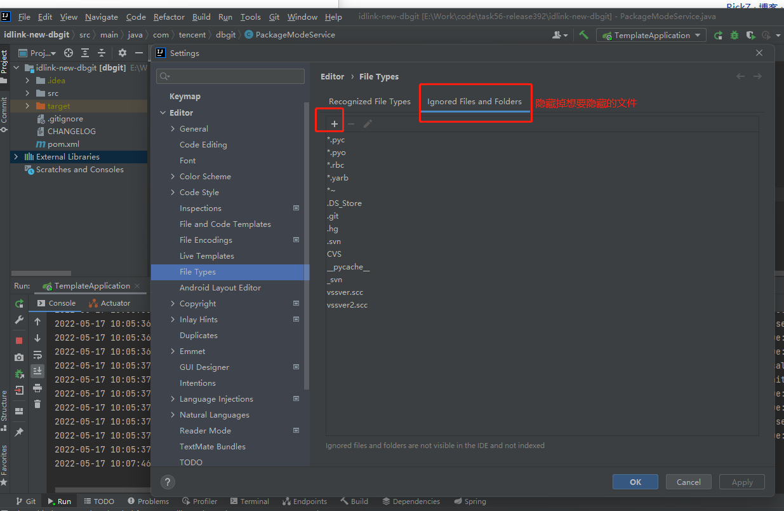The image size is (784, 511).
Task: Click the Down stack trace arrow in console
Action: pyautogui.click(x=37, y=338)
